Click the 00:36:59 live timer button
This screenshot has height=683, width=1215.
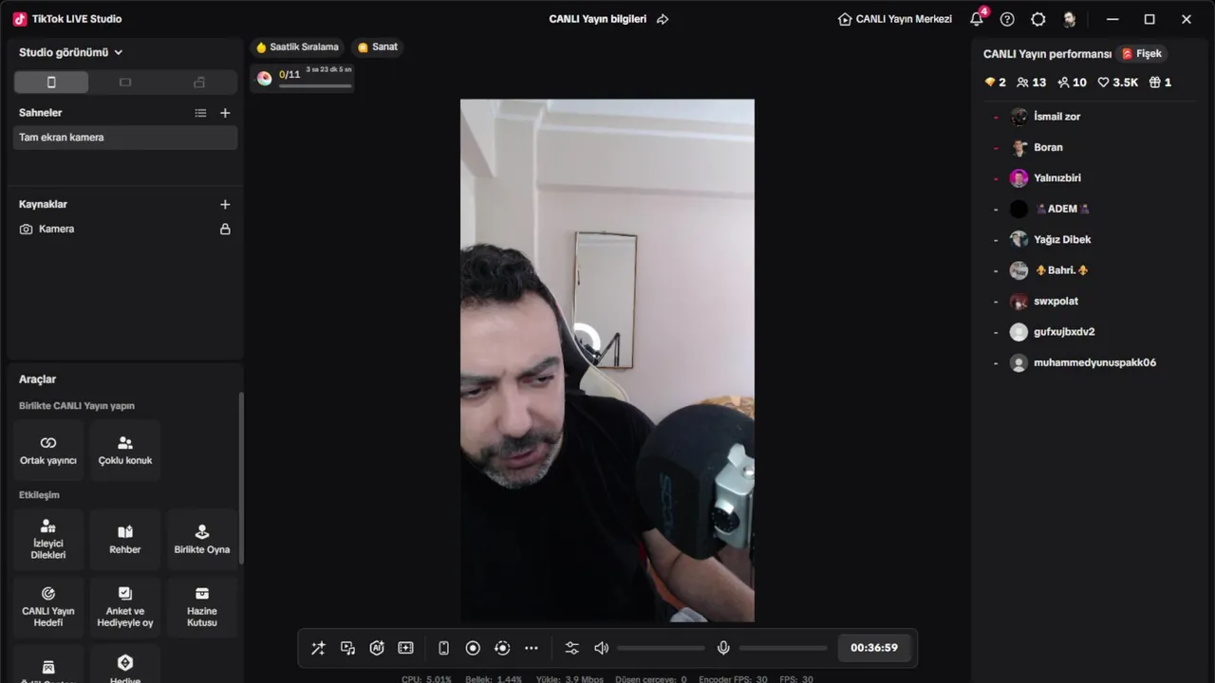(874, 648)
